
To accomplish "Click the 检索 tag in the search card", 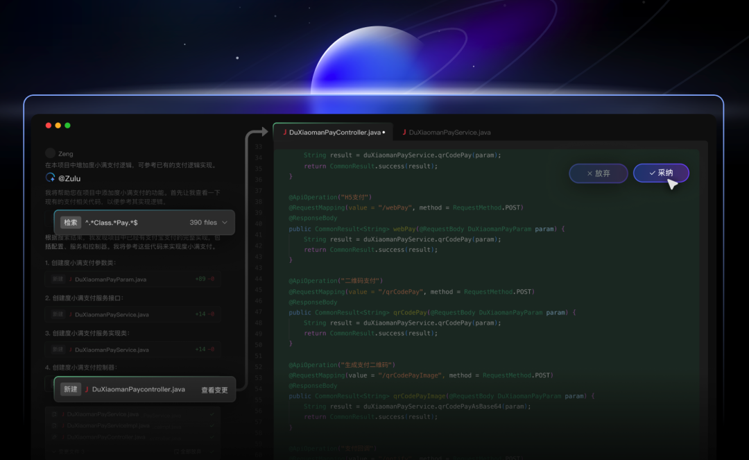I will [x=71, y=223].
